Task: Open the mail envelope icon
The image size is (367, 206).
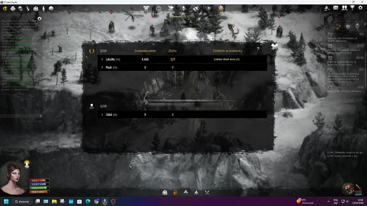Action: point(336,8)
